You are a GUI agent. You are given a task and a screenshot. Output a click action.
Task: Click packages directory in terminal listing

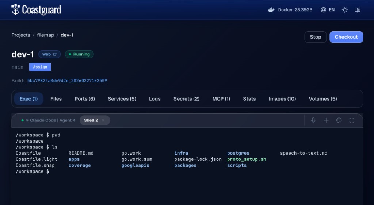coord(185,165)
